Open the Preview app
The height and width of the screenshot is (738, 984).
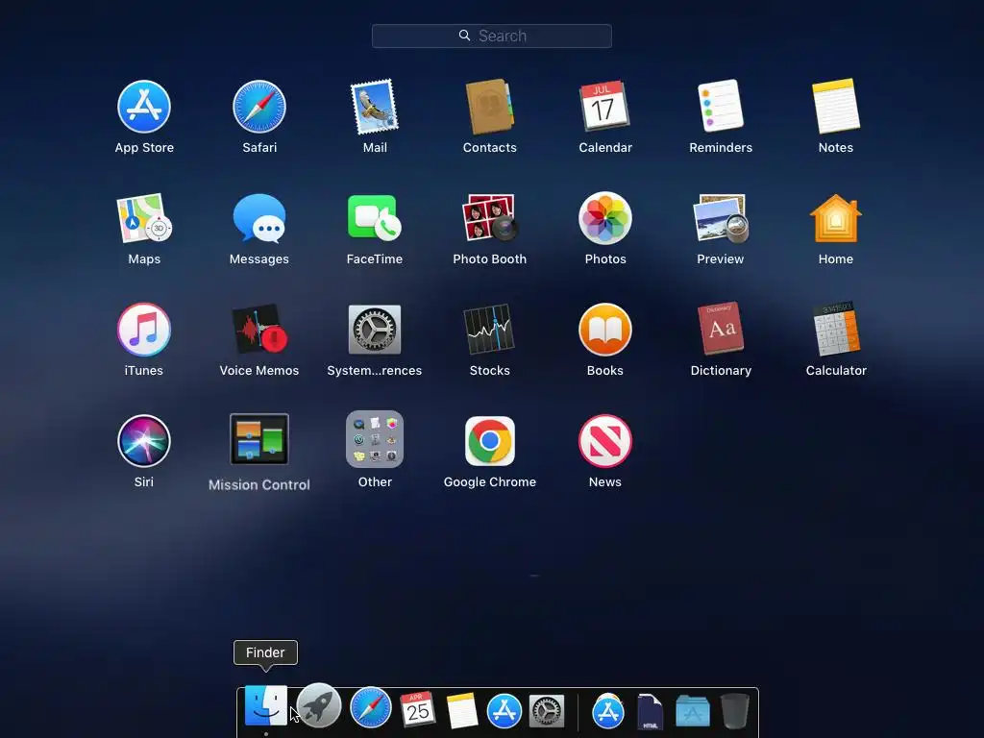[721, 218]
